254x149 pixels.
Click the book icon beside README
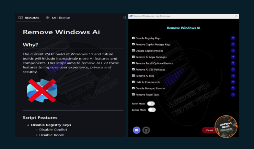(21, 17)
